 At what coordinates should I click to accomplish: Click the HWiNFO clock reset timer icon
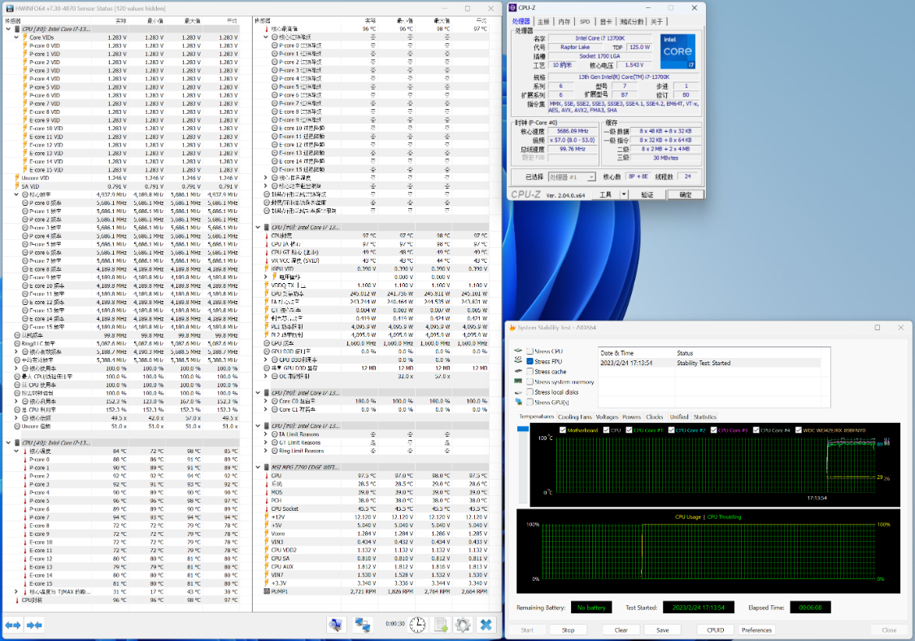coord(416,625)
